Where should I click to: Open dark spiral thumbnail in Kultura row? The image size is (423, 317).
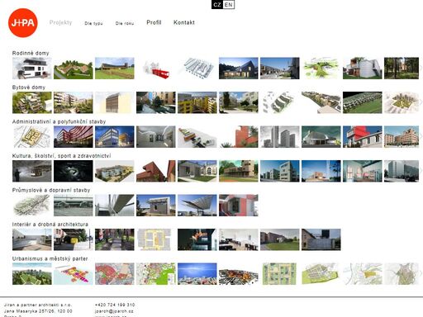pyautogui.click(x=74, y=171)
